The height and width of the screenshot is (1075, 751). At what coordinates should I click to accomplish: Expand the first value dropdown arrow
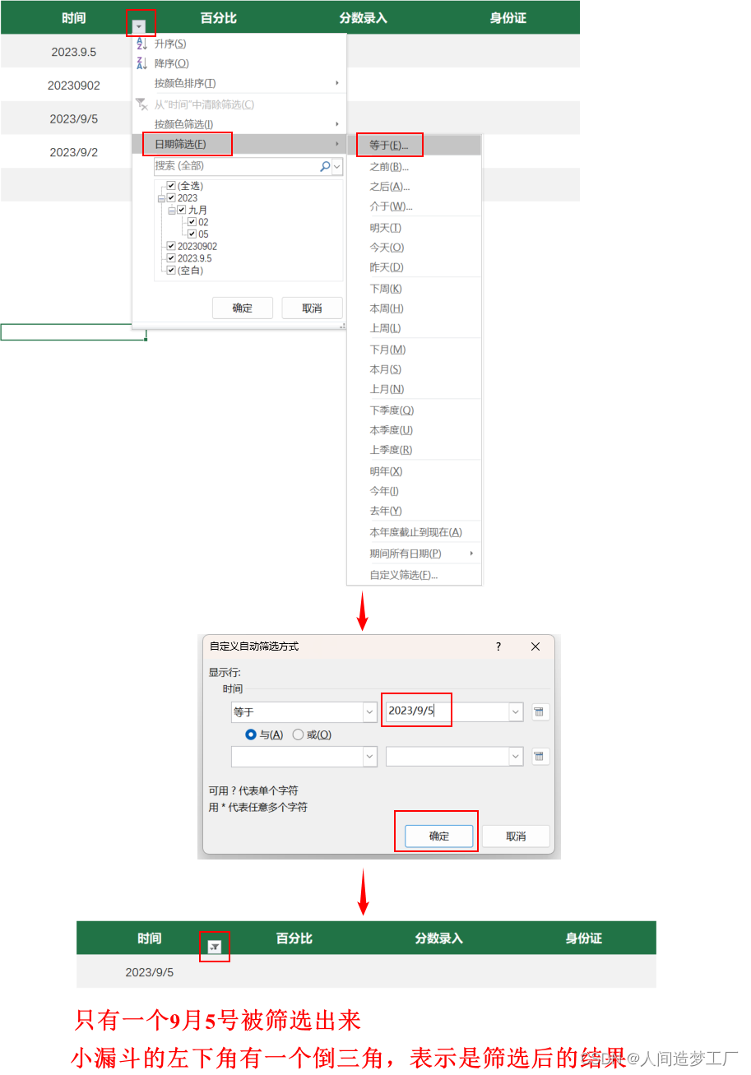tap(516, 712)
